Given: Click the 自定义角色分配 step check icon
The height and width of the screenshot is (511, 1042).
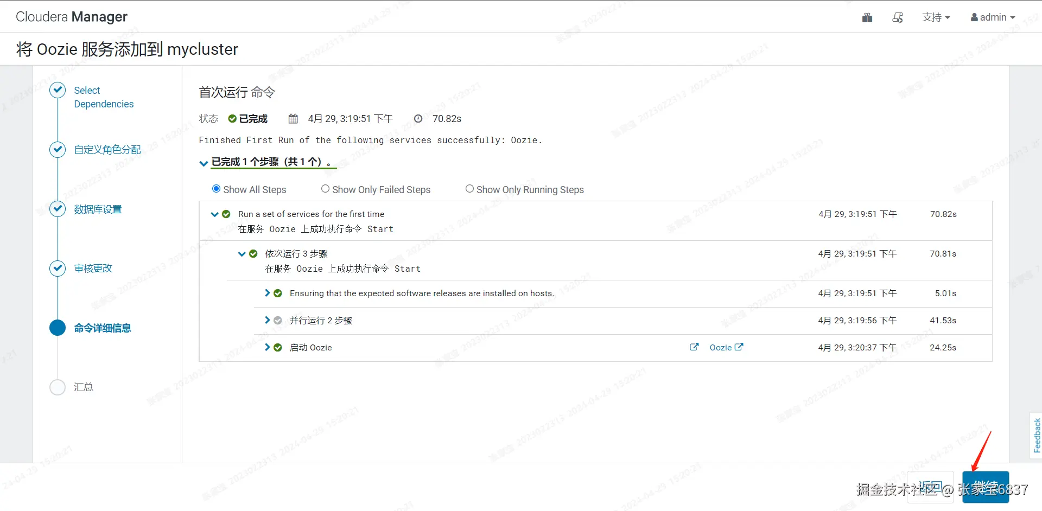Looking at the screenshot, I should 58,149.
